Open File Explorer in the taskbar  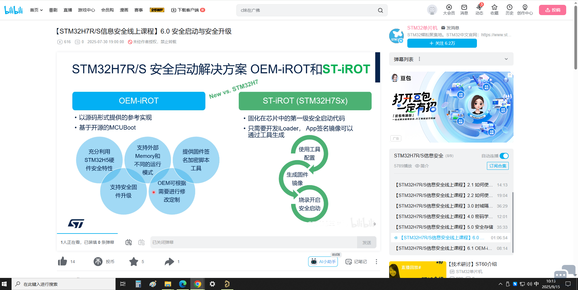[168, 284]
